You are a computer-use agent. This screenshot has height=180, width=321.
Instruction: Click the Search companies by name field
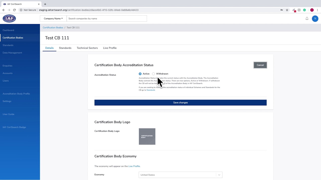[107, 18]
